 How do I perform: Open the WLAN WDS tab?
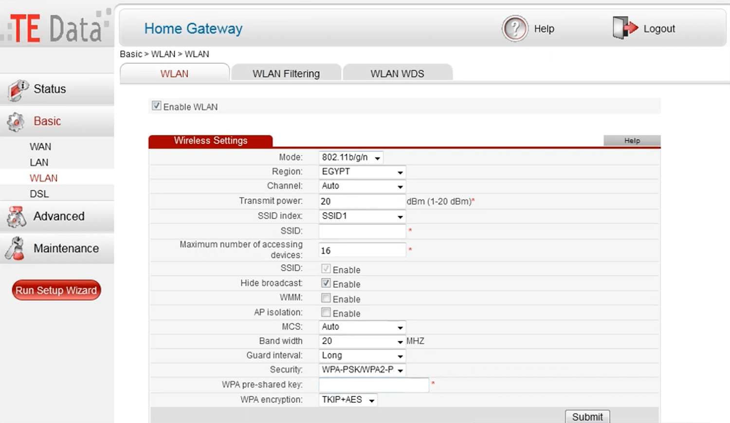point(397,74)
